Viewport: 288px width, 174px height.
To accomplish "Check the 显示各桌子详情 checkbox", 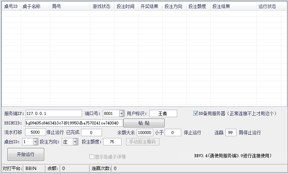I will coord(92,157).
